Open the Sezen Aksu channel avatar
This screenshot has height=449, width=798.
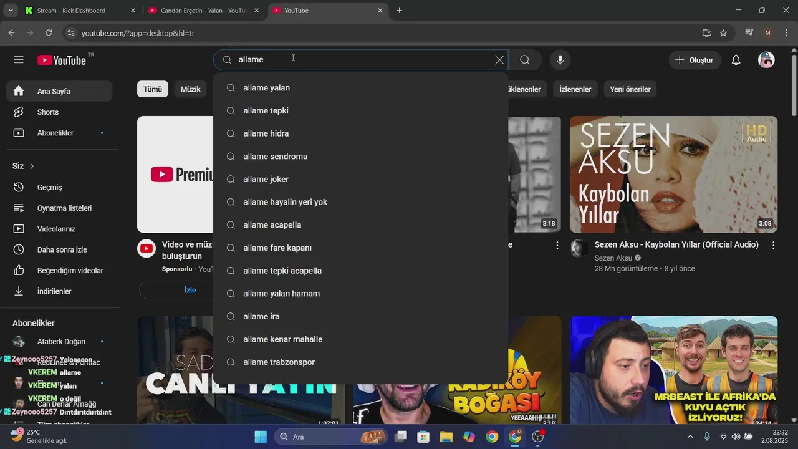pyautogui.click(x=579, y=248)
